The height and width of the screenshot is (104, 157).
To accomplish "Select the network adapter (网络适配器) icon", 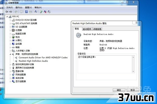I will (13, 75).
